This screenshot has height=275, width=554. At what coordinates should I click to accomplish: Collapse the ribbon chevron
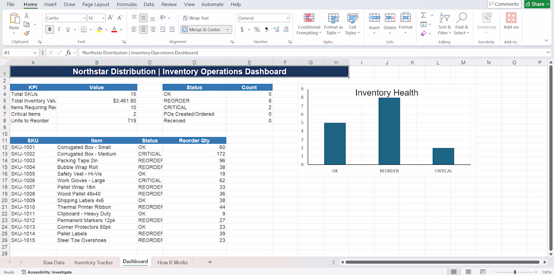tap(546, 41)
